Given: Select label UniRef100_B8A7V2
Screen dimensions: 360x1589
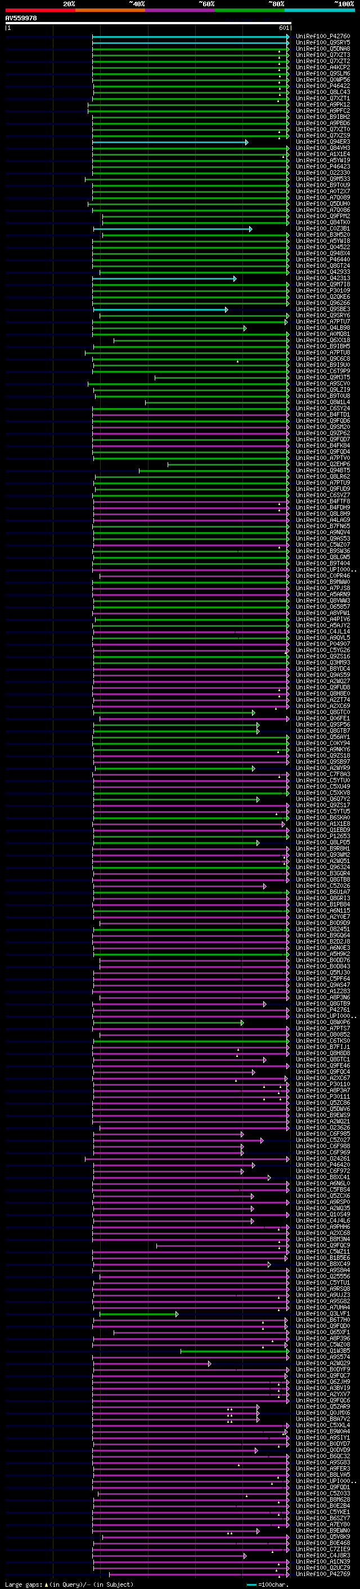Looking at the screenshot, I should tap(323, 1419).
